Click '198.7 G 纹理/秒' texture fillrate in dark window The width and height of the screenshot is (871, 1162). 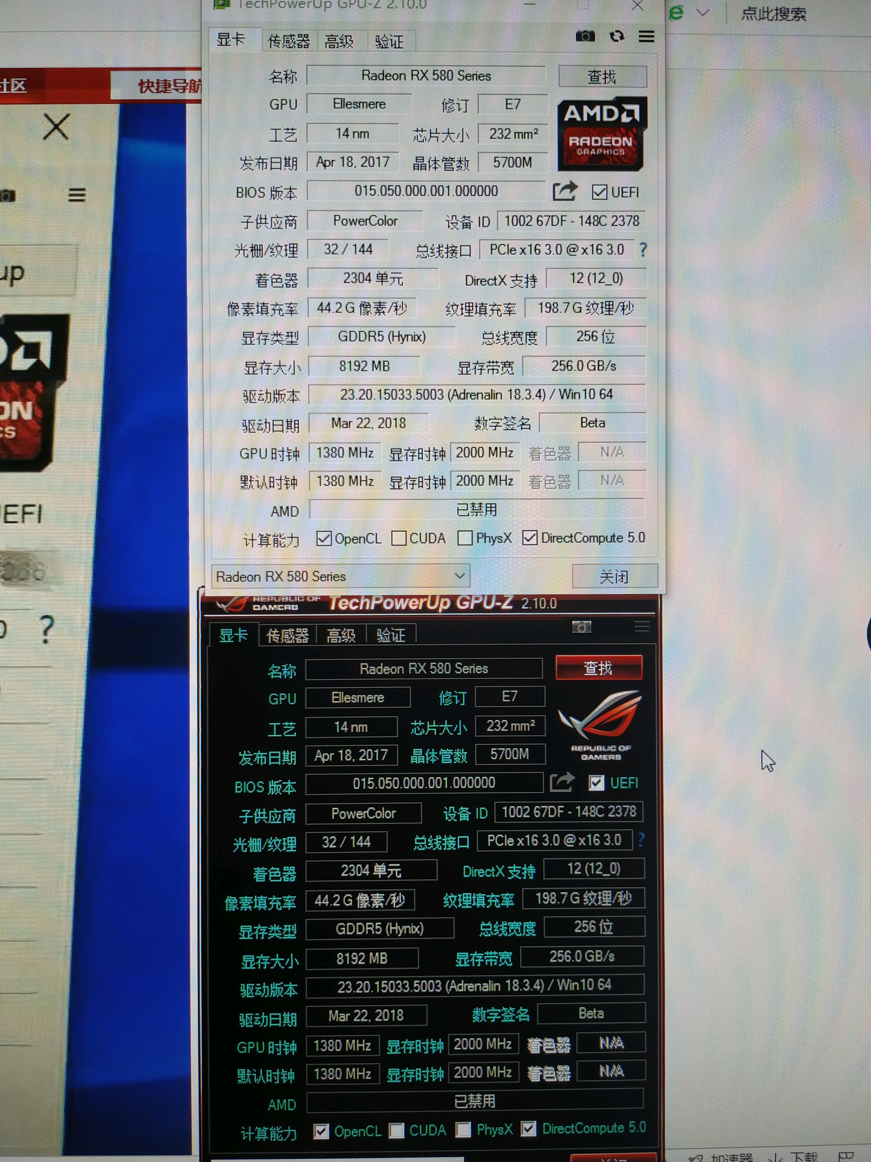coord(583,898)
